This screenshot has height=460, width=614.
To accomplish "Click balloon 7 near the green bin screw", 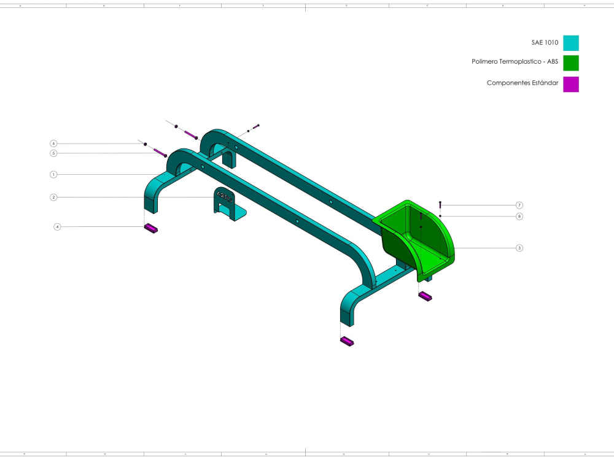I will click(x=519, y=204).
